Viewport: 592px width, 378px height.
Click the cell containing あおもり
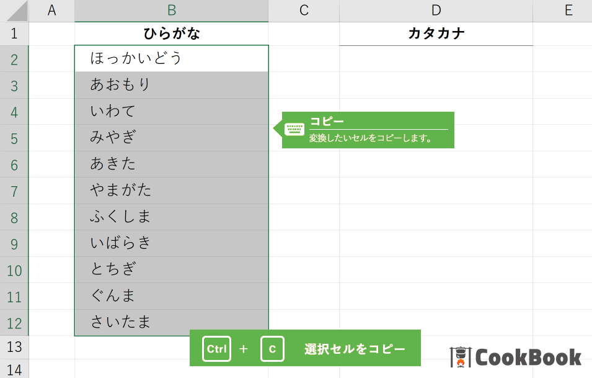coord(172,85)
